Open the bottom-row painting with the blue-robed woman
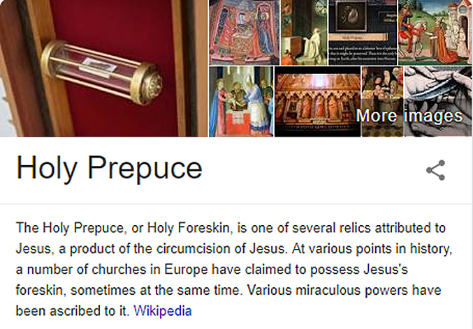This screenshot has height=329, width=473. point(241,102)
